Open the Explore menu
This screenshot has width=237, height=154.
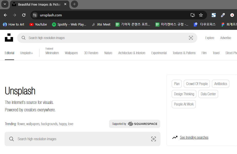click(x=210, y=38)
